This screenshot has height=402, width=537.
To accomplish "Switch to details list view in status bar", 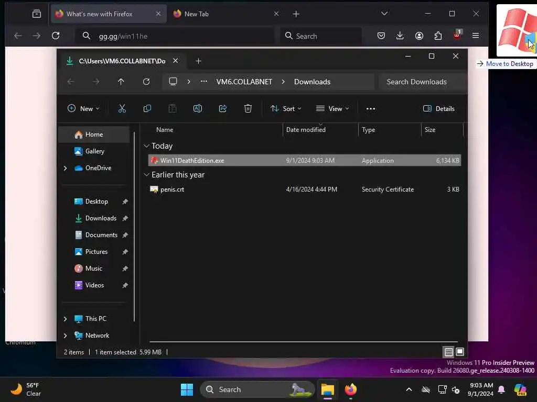I will click(x=449, y=352).
